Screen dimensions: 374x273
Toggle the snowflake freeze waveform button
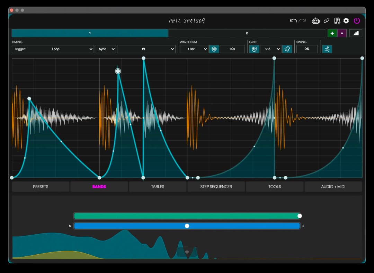click(214, 49)
